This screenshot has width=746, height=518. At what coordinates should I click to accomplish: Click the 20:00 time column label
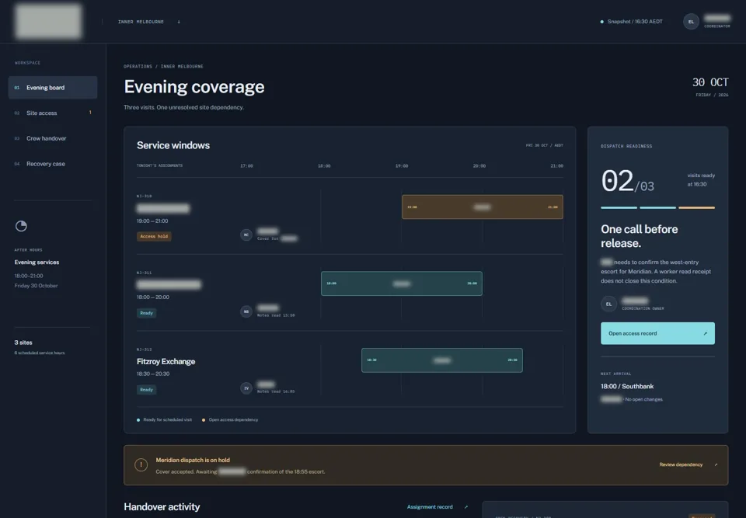[479, 166]
